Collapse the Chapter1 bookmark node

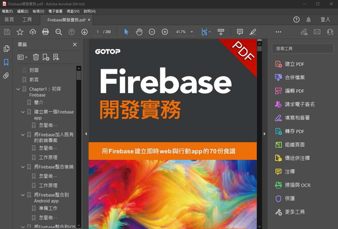point(18,89)
